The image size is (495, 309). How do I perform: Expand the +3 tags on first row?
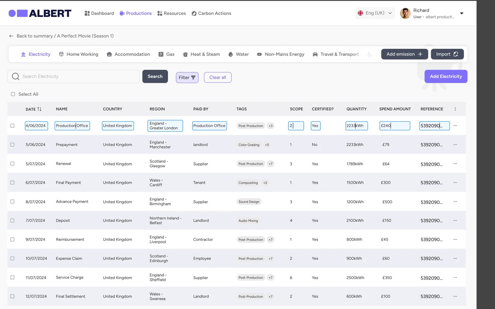point(271,126)
